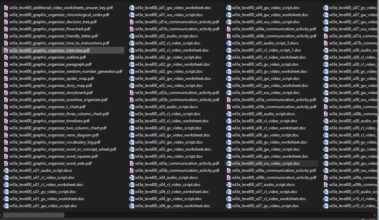
Task: Click the PDF icon for graphic_organizer_venn_diagram.pdf
Action: pos(6,135)
